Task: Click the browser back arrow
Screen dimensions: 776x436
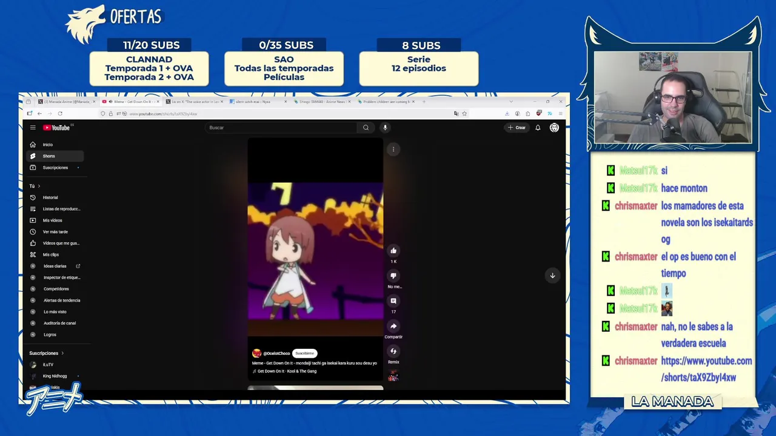Action: coord(39,114)
